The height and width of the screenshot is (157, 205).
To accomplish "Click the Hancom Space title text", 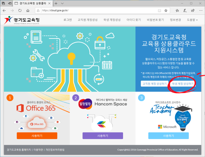I will 111,104.
